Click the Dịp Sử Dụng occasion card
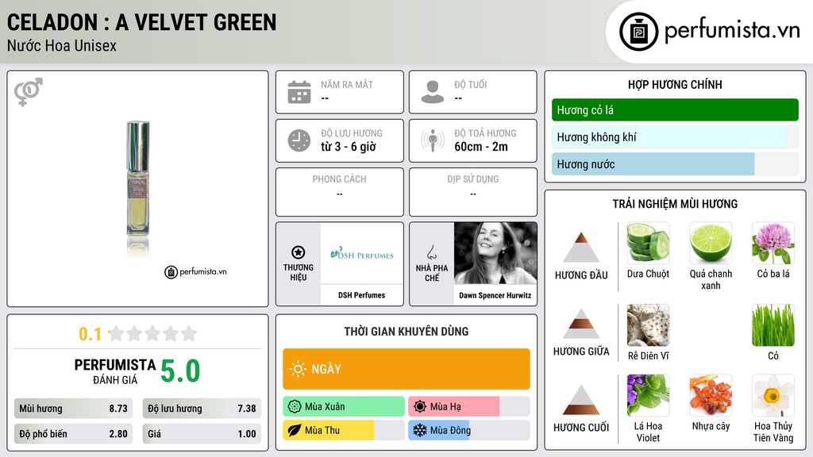The image size is (813, 457). (473, 192)
